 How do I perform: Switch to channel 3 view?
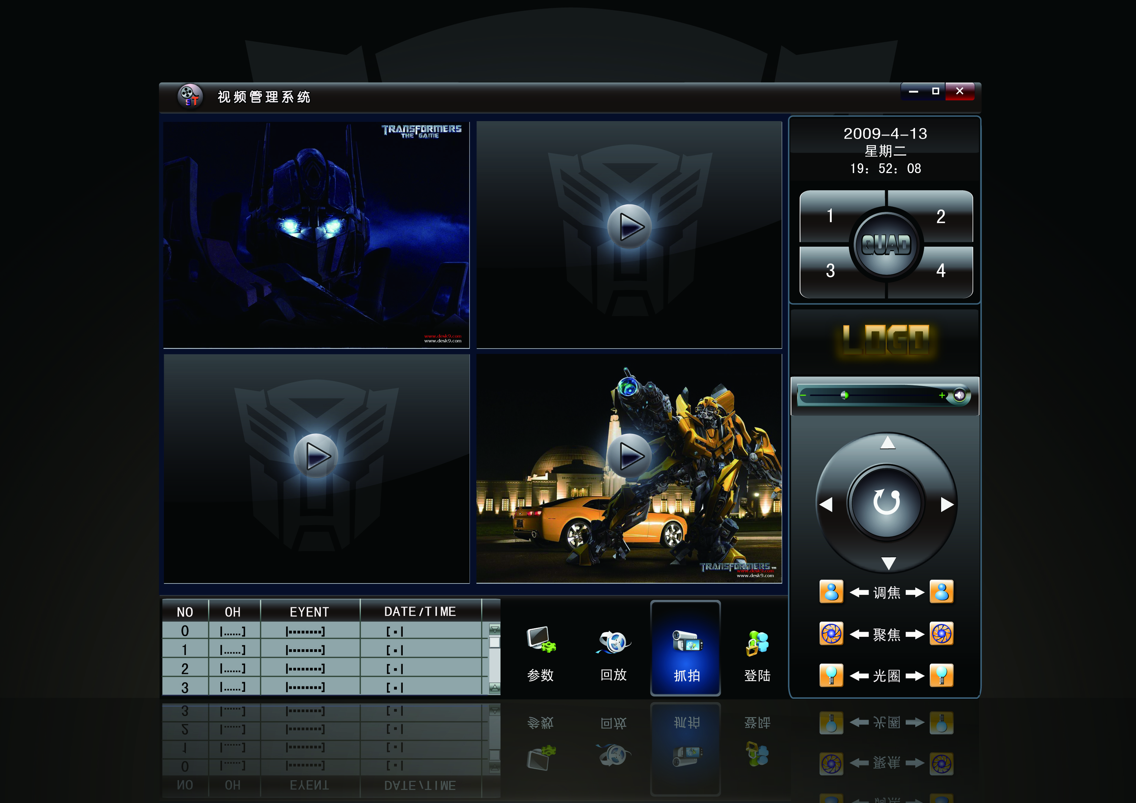point(830,271)
